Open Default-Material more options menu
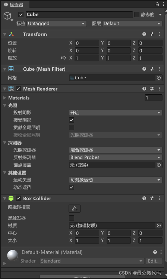This screenshot has height=279, width=167. point(161,252)
